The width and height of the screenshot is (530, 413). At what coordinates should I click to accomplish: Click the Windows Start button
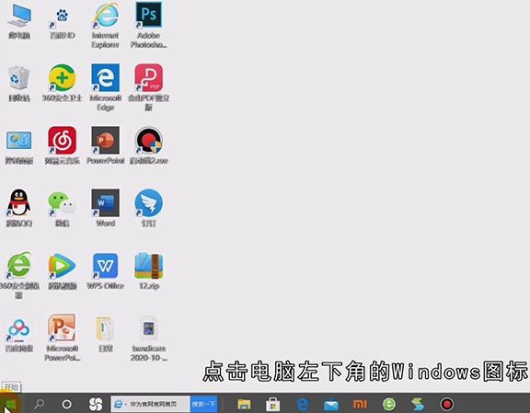(10, 404)
